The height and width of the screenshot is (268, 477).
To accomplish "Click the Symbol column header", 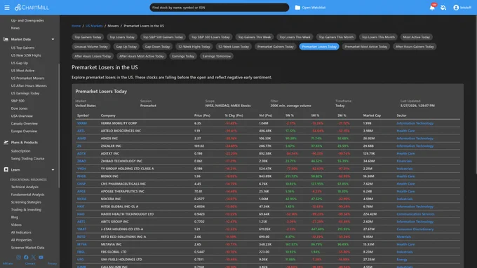I will pyautogui.click(x=83, y=115).
